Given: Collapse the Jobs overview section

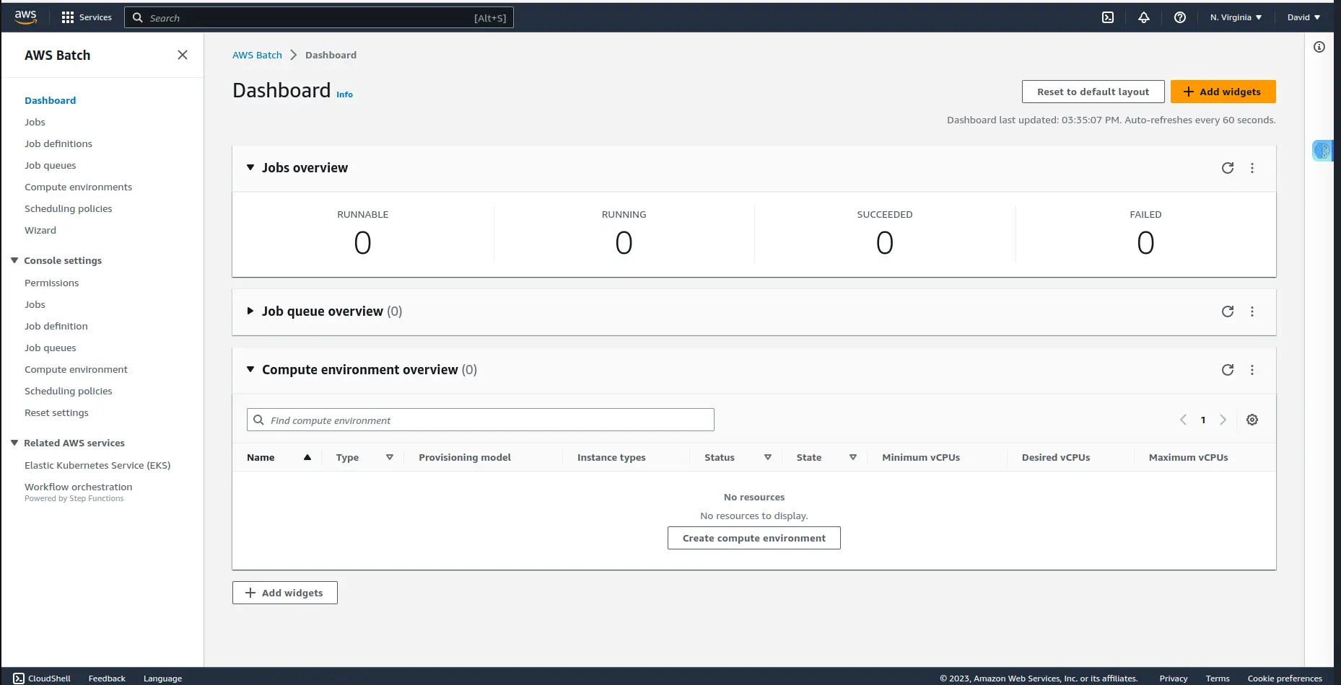Looking at the screenshot, I should [250, 167].
